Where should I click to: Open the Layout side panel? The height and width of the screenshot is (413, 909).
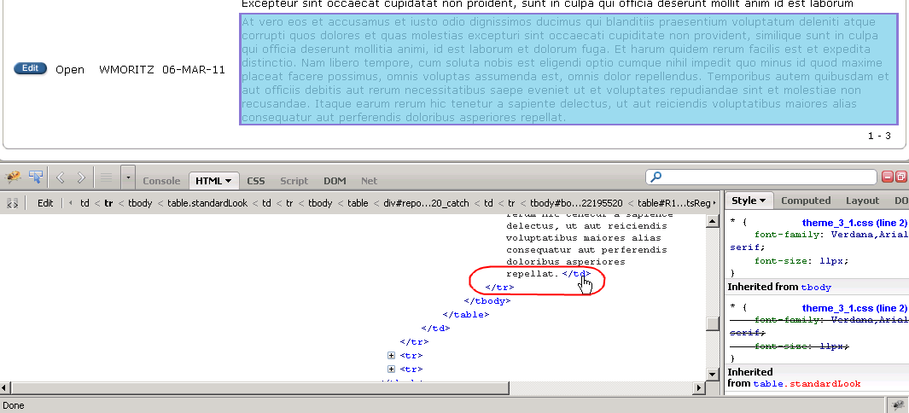(x=863, y=201)
